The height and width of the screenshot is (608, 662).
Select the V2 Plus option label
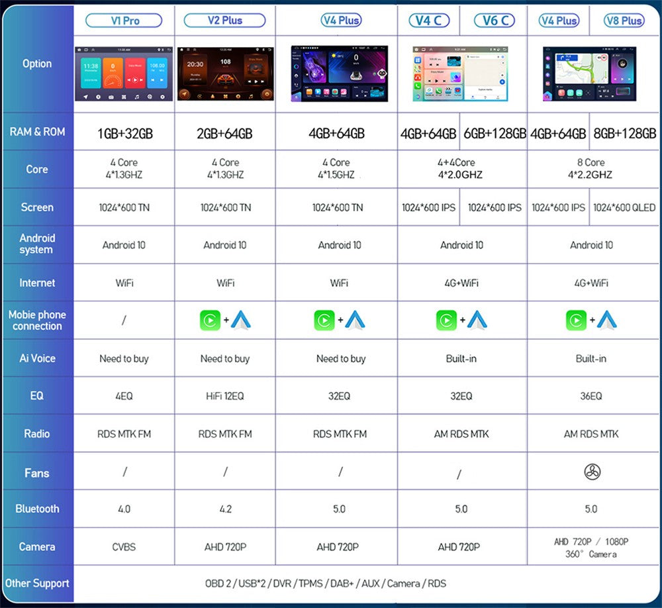pyautogui.click(x=224, y=21)
